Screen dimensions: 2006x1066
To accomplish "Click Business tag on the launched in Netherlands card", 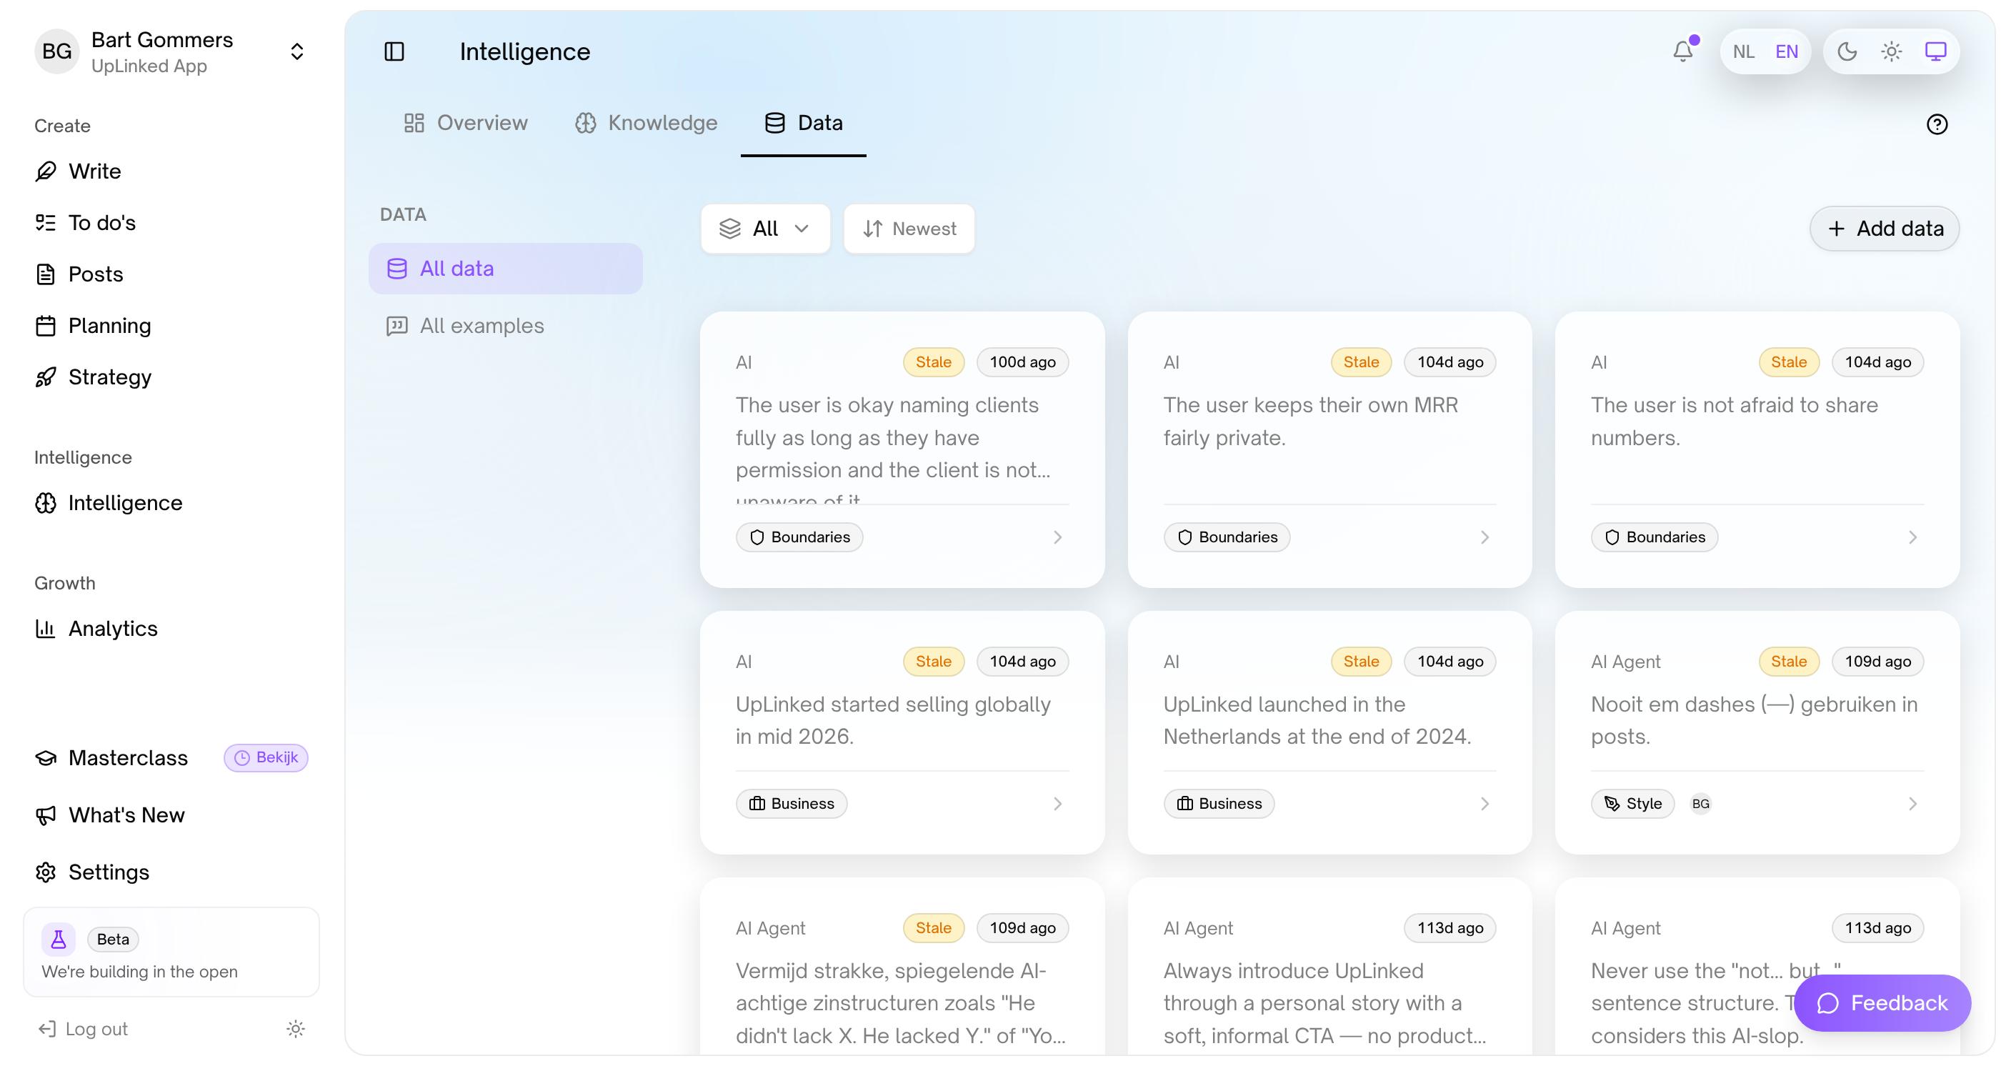I will click(1219, 804).
